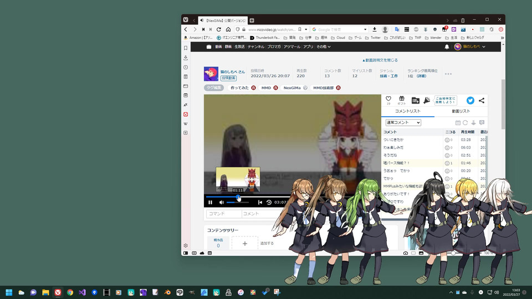This screenshot has height=299, width=532.
Task: Open the Wikipedia web panel
Action: click(x=186, y=123)
